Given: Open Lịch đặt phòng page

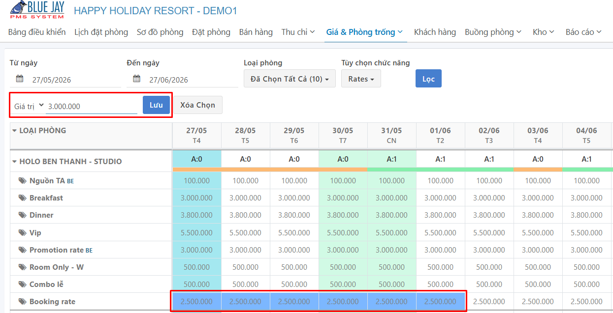Looking at the screenshot, I should pyautogui.click(x=101, y=32).
